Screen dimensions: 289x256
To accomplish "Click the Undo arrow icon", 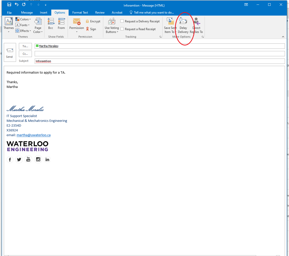I will pos(17,5).
